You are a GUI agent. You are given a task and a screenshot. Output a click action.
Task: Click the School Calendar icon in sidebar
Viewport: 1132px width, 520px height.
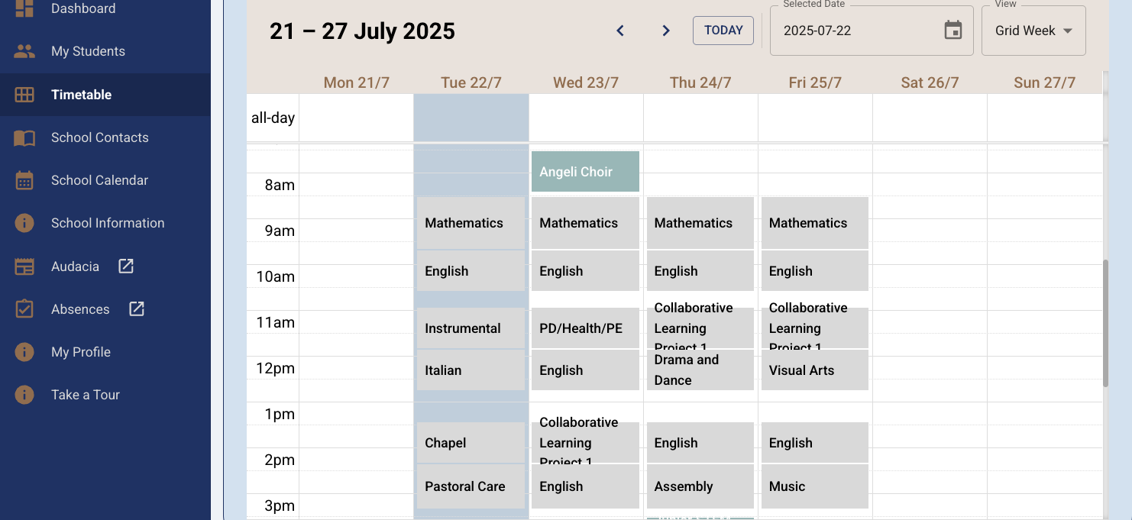click(24, 180)
